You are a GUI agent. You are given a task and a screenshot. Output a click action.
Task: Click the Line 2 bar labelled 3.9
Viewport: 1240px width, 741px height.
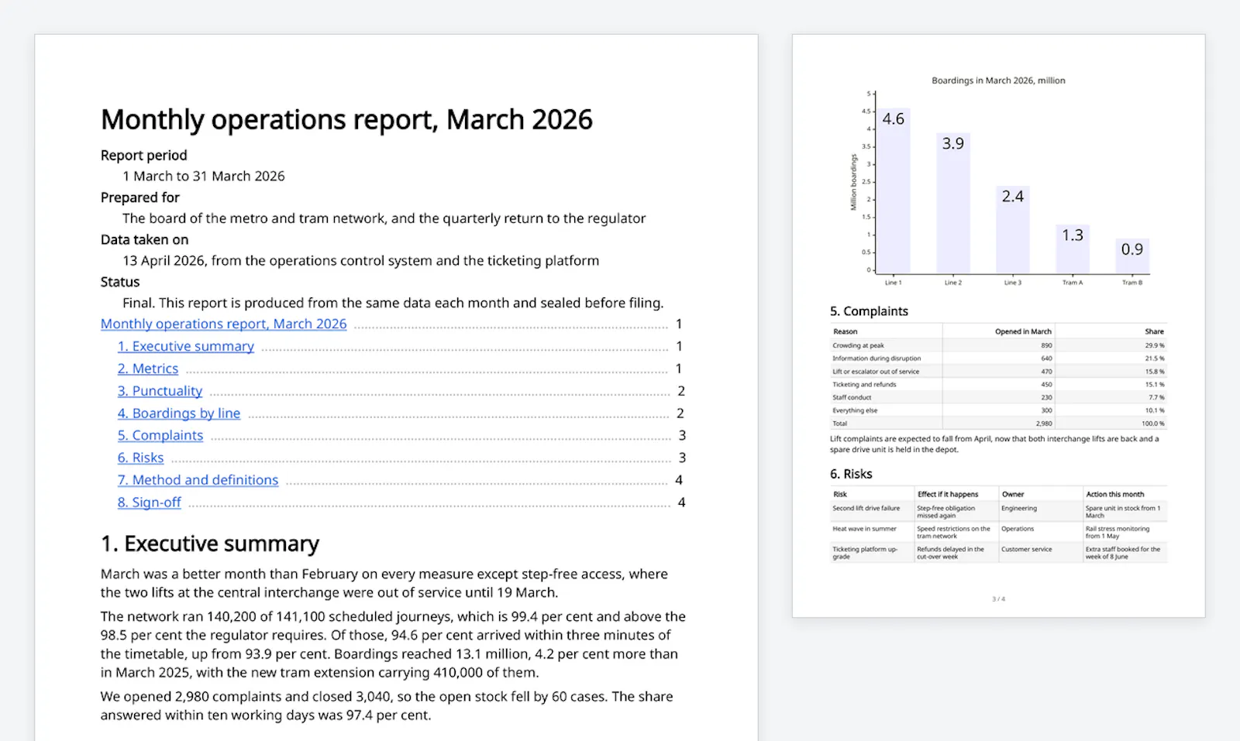tap(953, 203)
